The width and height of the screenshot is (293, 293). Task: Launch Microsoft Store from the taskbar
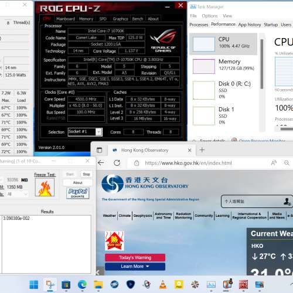(x=66, y=285)
